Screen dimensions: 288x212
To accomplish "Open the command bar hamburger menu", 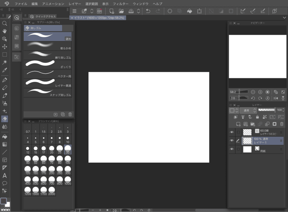I will [74, 11].
